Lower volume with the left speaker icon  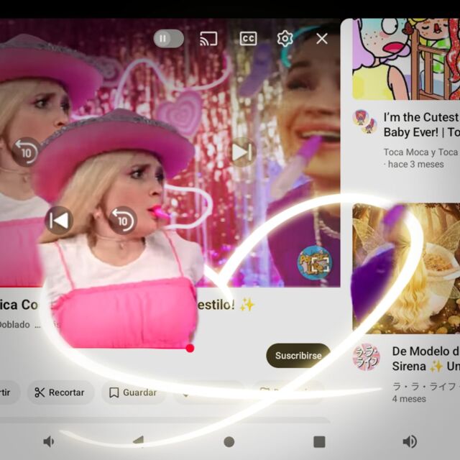tap(49, 441)
